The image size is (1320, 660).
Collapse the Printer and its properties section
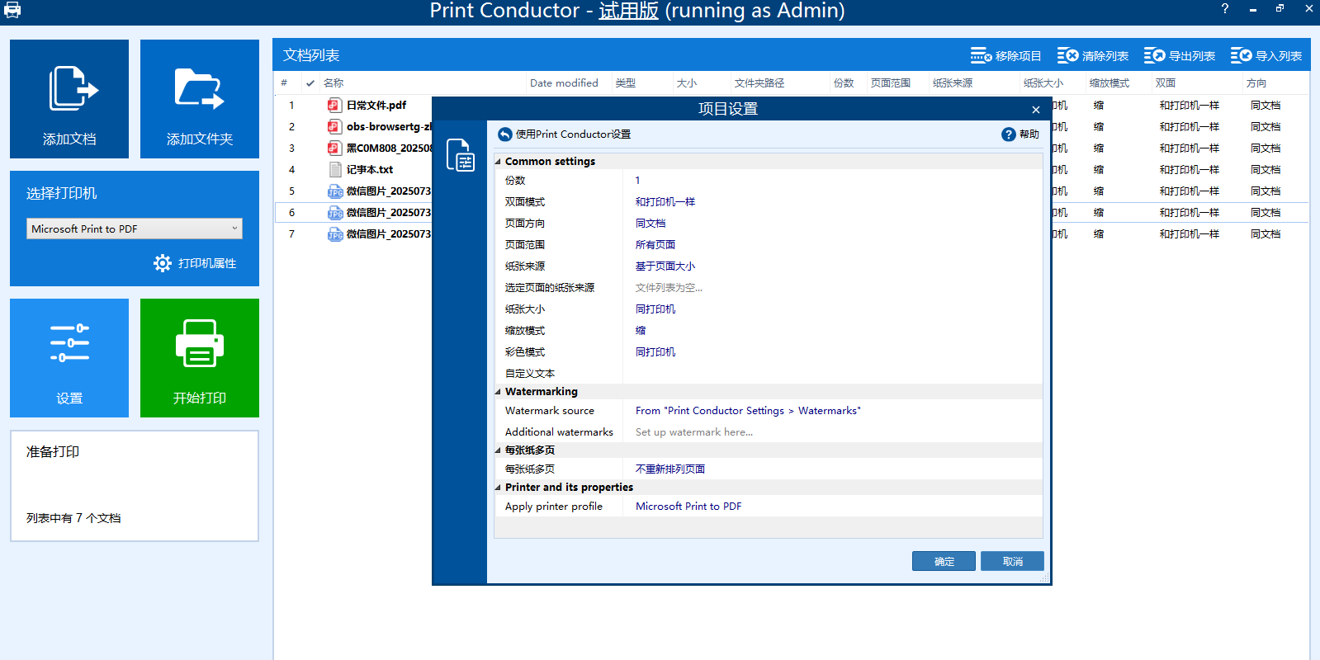tap(498, 488)
